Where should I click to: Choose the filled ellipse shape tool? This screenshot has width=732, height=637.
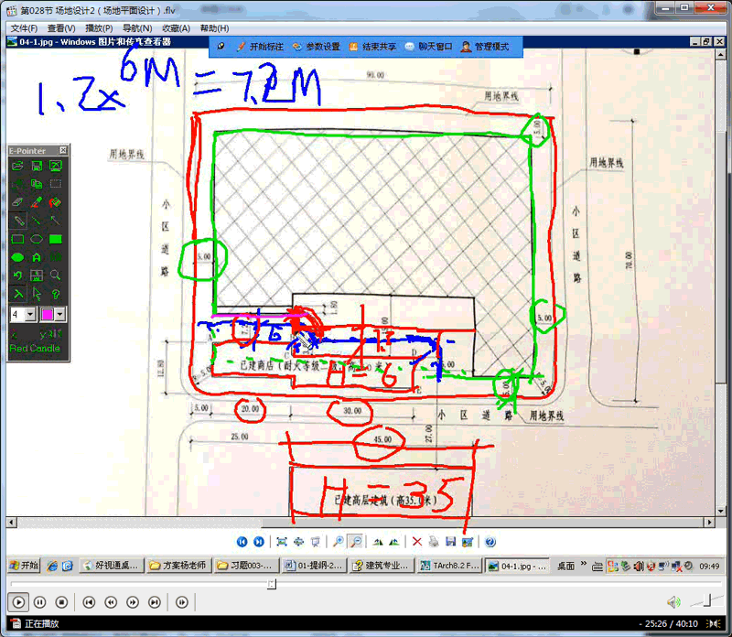click(x=17, y=257)
